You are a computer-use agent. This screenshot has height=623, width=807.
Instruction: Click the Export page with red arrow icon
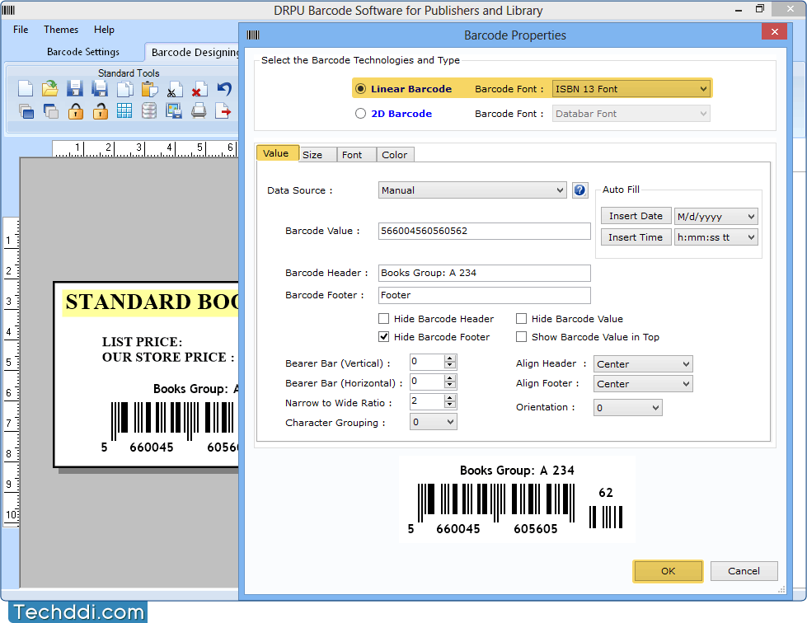pyautogui.click(x=223, y=111)
